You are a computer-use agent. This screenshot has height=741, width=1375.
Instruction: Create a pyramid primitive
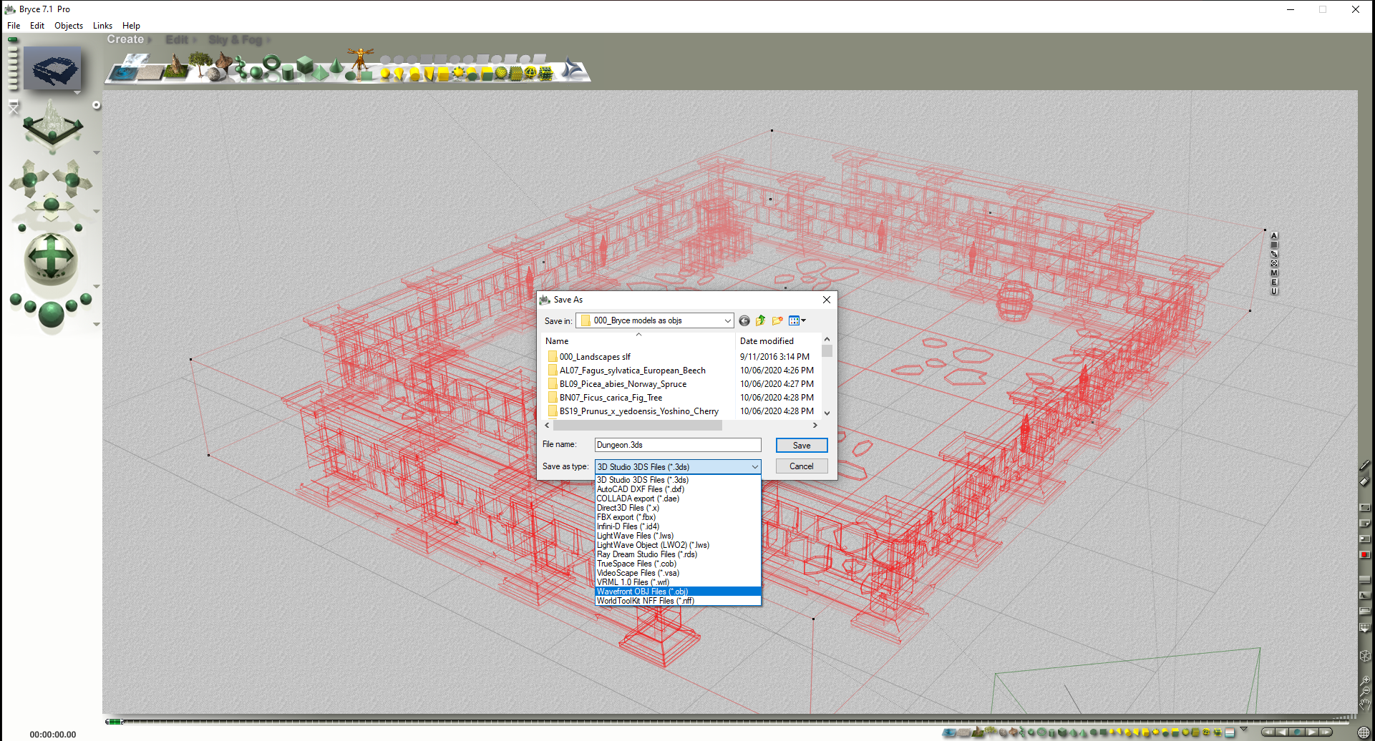click(320, 72)
